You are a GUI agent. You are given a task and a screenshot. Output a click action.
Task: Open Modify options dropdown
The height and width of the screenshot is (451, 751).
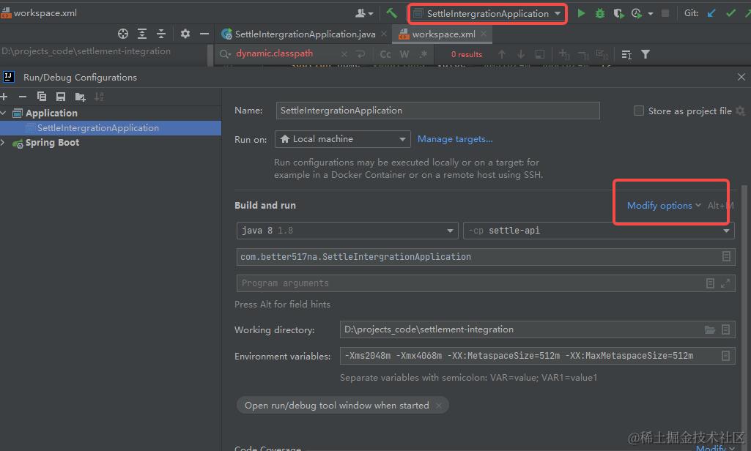tap(664, 206)
